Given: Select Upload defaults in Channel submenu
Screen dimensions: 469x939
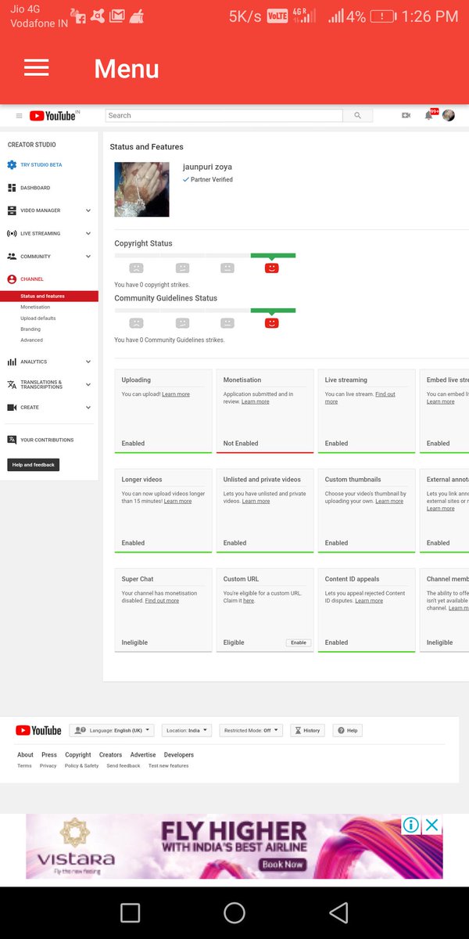Looking at the screenshot, I should pyautogui.click(x=38, y=318).
